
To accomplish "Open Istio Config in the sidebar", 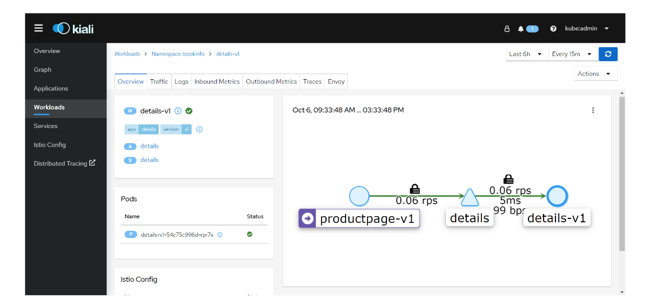I will click(x=66, y=145).
